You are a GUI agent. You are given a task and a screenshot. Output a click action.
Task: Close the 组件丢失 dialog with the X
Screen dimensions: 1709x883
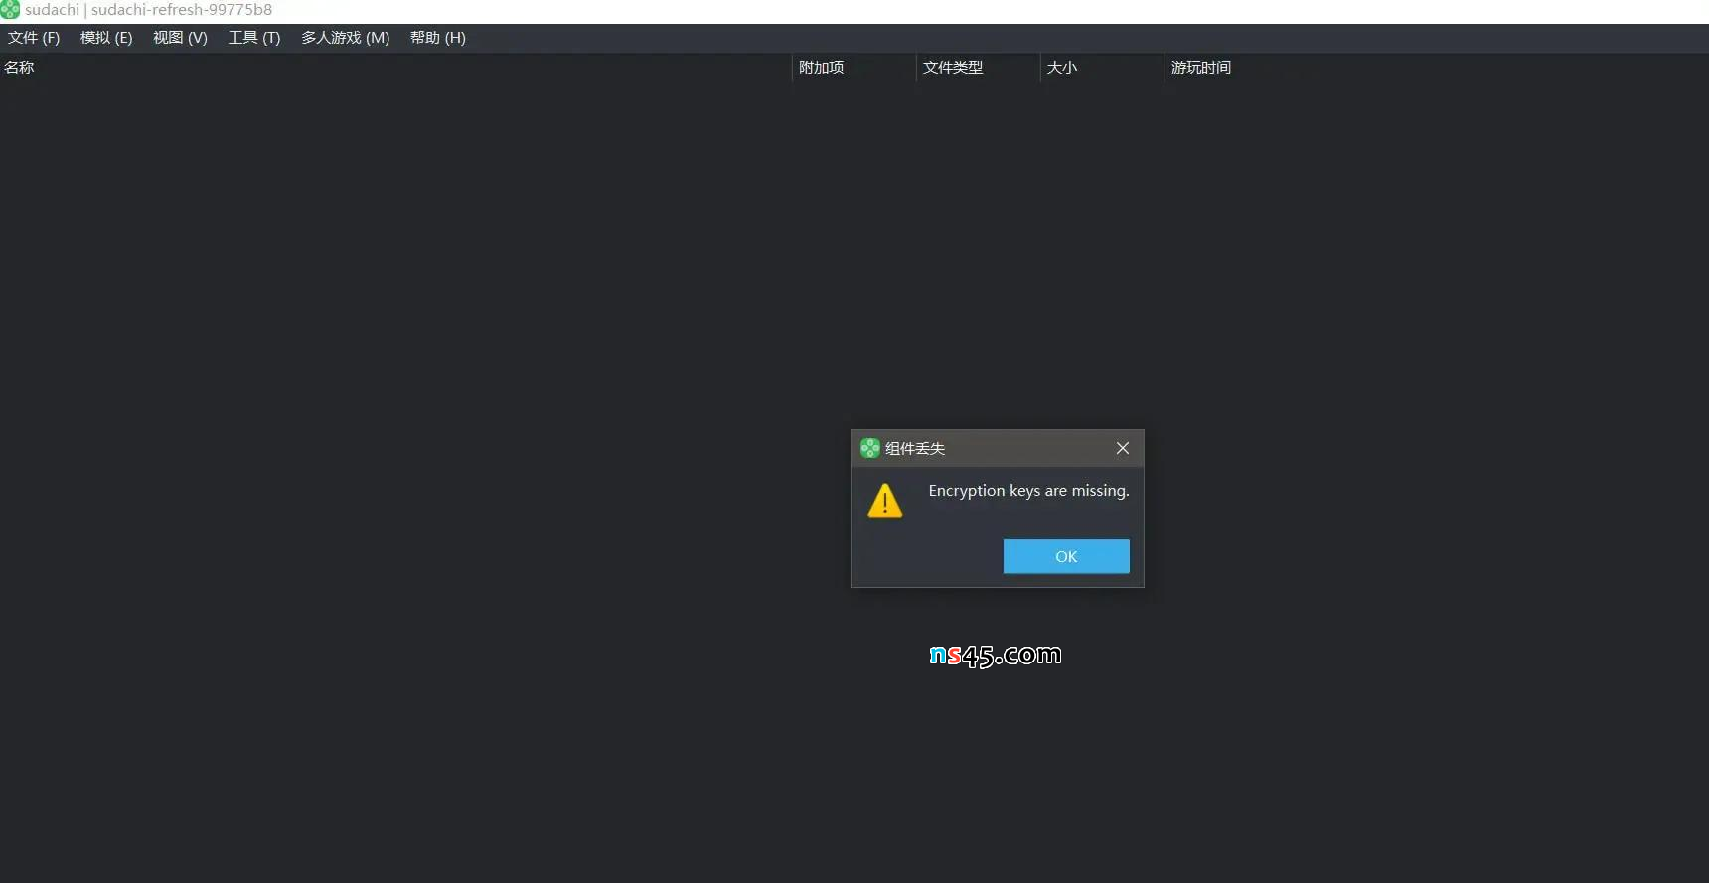1122,448
